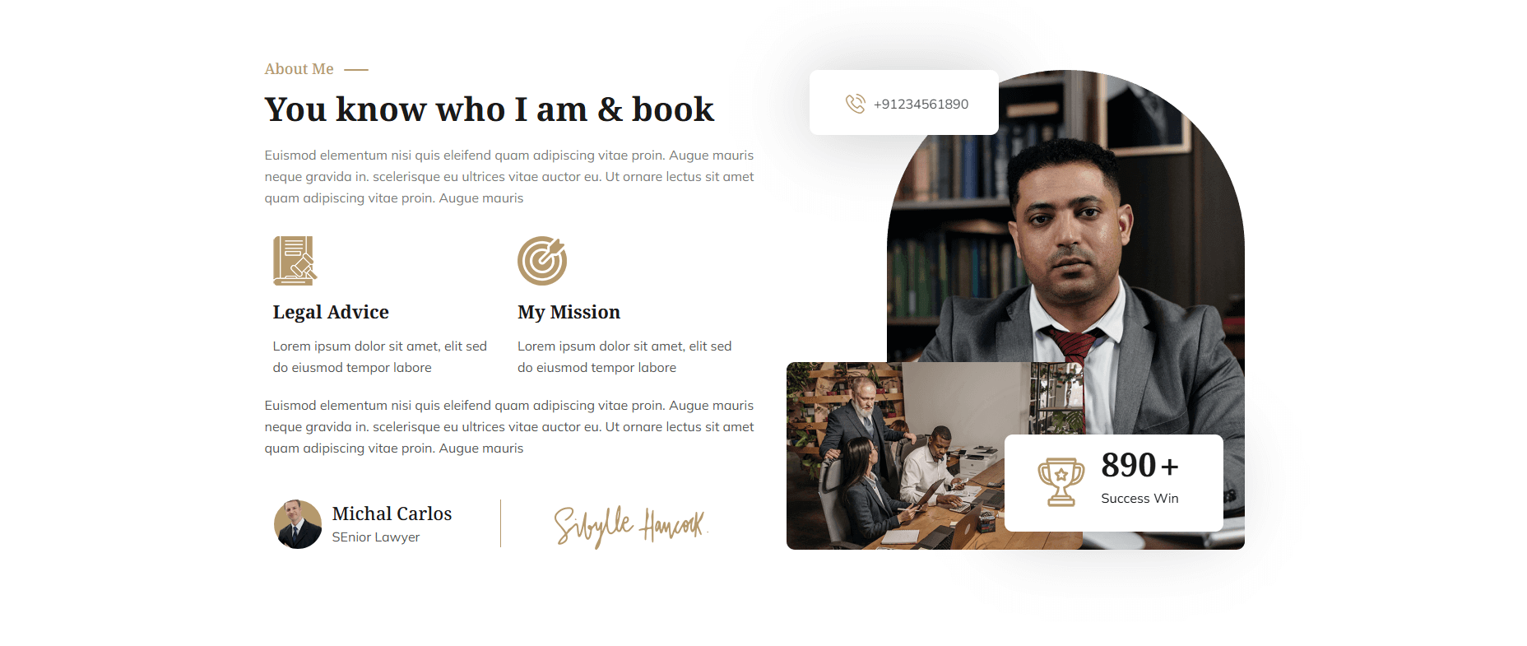The image size is (1527, 646).
Task: Open the Legal Advice heading
Action: 331,313
